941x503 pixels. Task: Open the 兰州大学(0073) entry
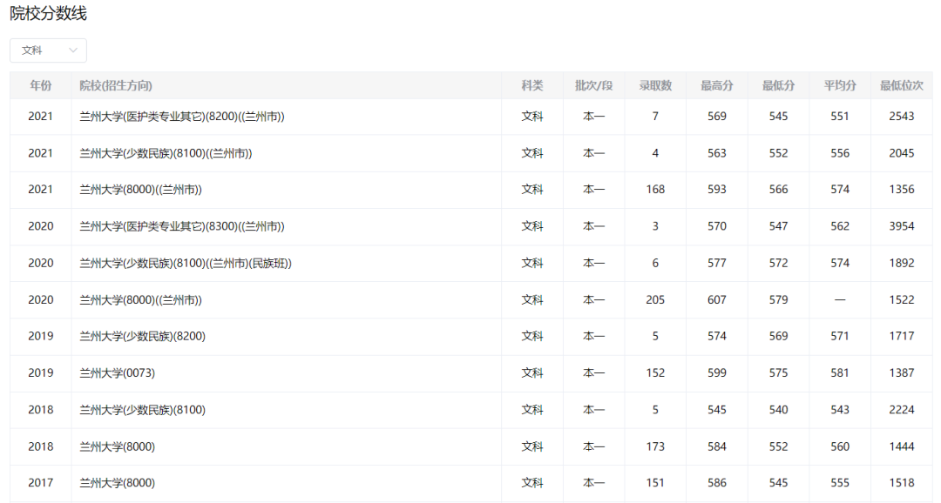pos(117,372)
